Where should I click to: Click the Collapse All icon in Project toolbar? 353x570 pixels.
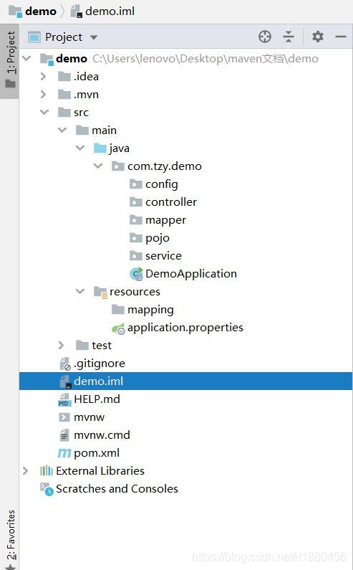pyautogui.click(x=289, y=37)
